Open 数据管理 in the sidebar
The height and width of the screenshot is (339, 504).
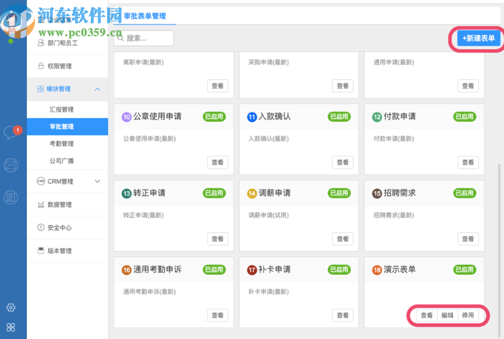tap(67, 204)
